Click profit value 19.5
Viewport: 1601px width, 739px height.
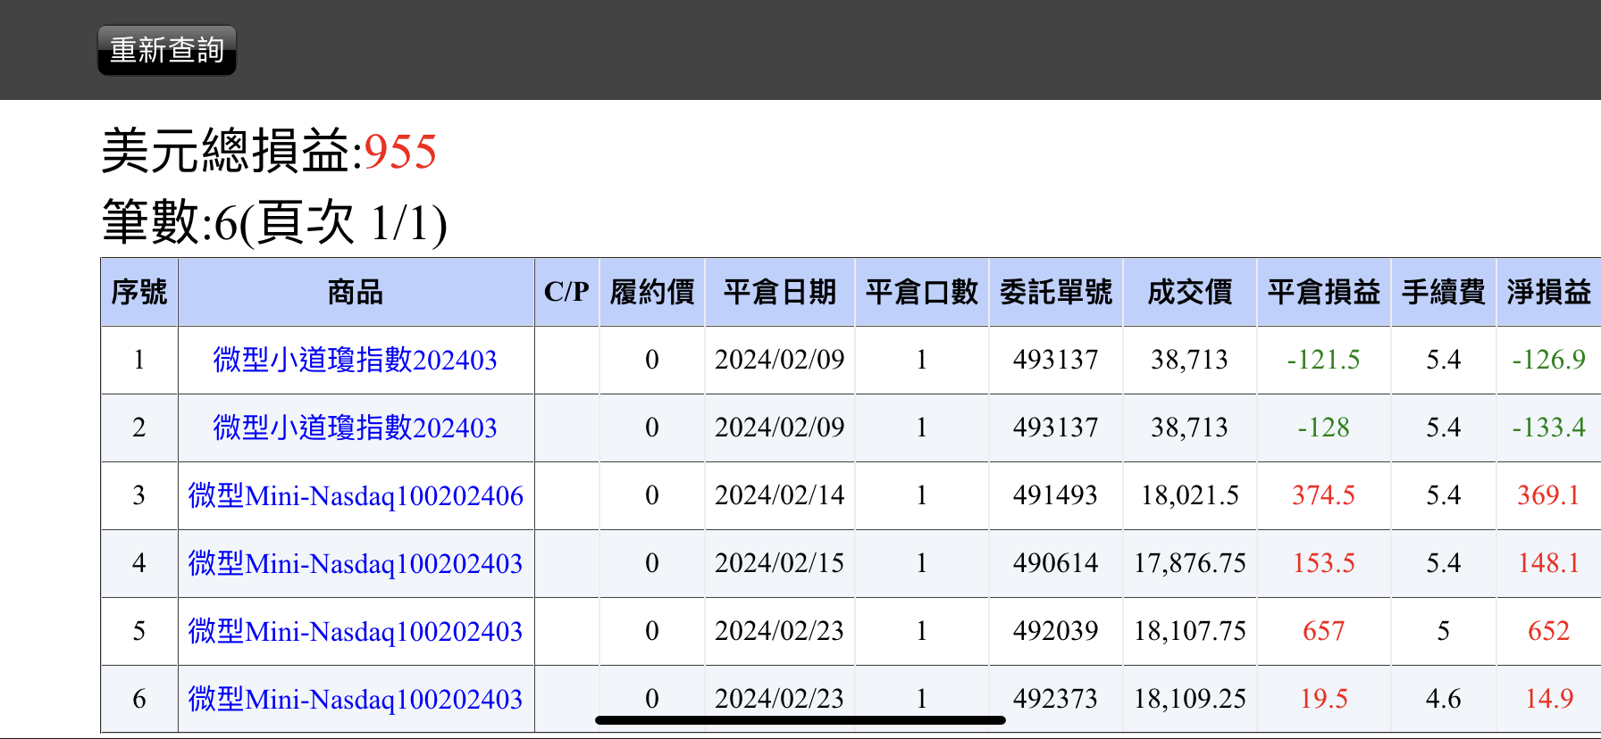pos(1323,699)
